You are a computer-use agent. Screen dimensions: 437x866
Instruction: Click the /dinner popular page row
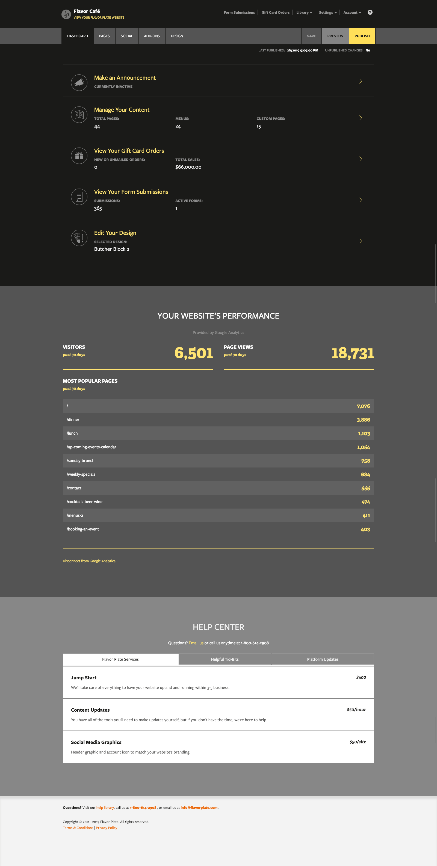[x=218, y=420]
